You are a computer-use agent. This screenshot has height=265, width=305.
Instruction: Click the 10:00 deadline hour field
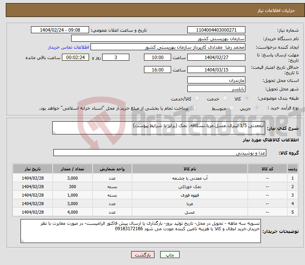click(x=158, y=57)
